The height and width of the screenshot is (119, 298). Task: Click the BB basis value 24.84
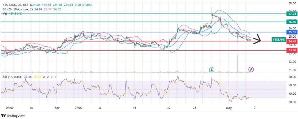click(x=39, y=9)
